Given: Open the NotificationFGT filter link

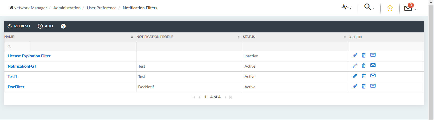Looking at the screenshot, I should coord(22,66).
